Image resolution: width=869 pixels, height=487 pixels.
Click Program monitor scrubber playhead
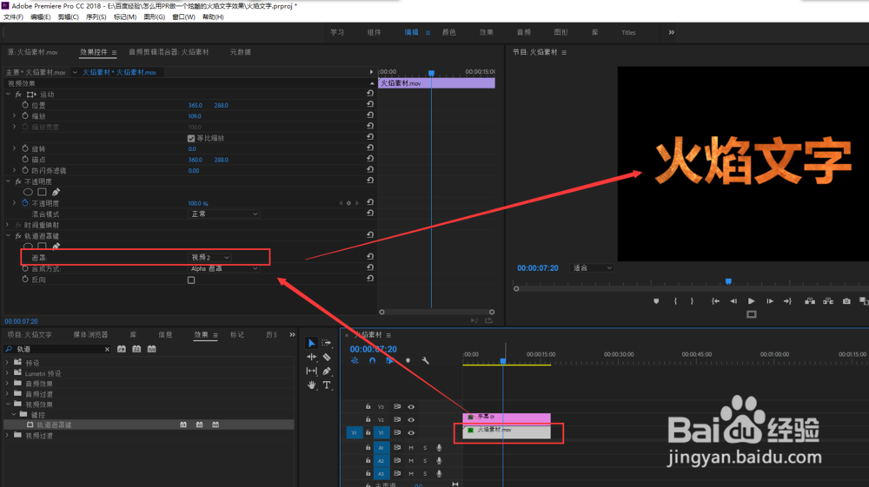point(728,281)
